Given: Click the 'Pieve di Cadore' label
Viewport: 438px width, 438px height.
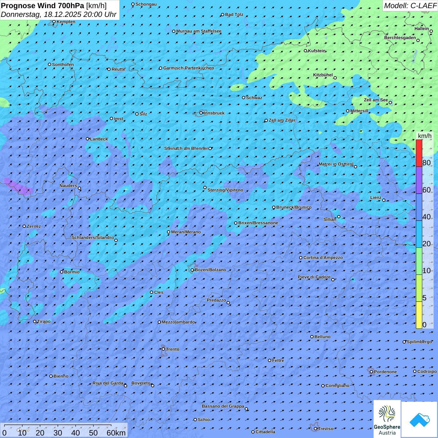Looking at the screenshot, I should coord(314,277).
